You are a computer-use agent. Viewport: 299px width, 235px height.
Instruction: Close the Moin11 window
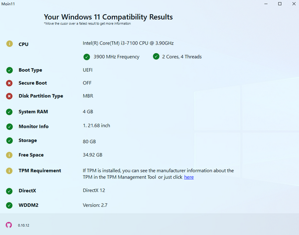pos(294,4)
